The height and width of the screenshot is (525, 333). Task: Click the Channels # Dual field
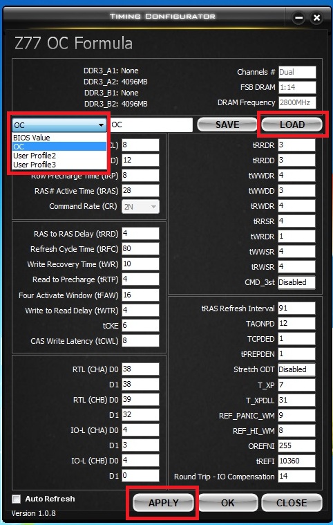pyautogui.click(x=297, y=72)
